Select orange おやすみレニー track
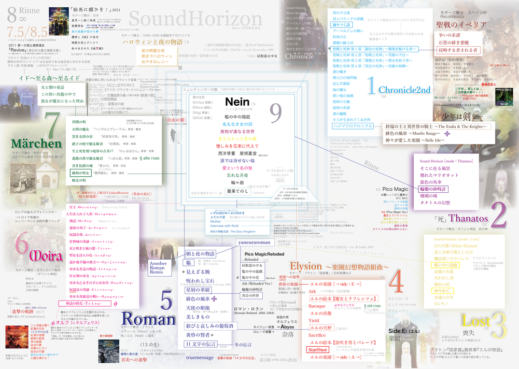 pyautogui.click(x=155, y=62)
